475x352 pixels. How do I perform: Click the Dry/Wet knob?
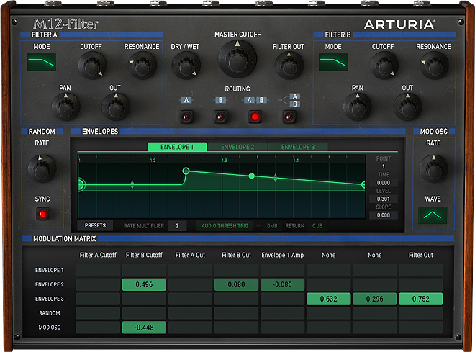point(185,67)
